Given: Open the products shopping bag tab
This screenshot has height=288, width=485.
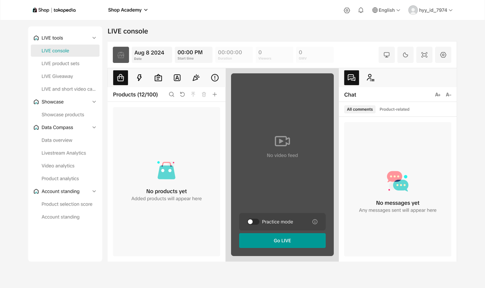Looking at the screenshot, I should pyautogui.click(x=120, y=78).
